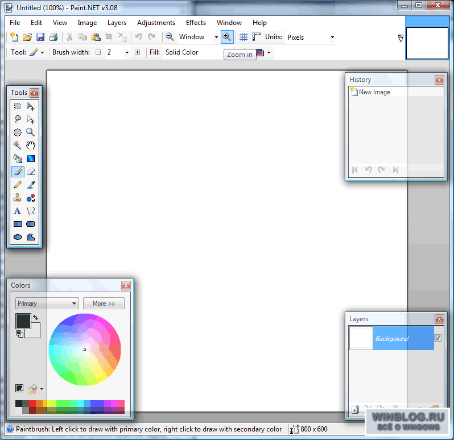Screen dimensions: 454x440
Task: Toggle the rulers icon
Action: [x=256, y=37]
